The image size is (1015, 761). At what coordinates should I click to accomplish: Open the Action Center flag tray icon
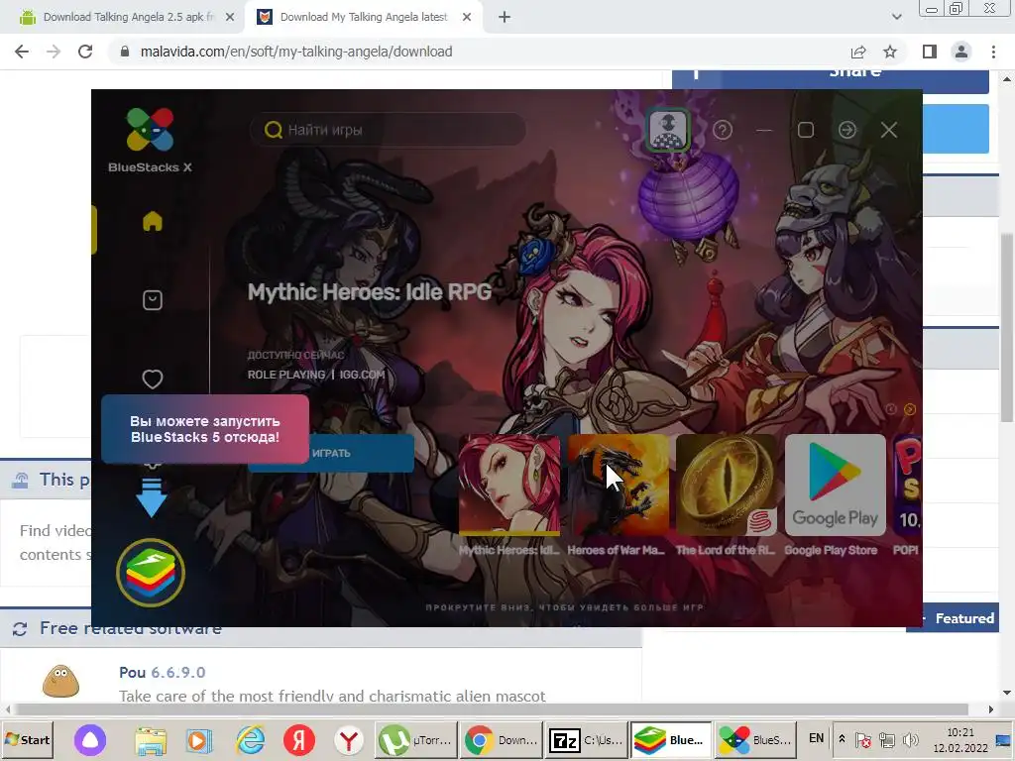pos(863,739)
